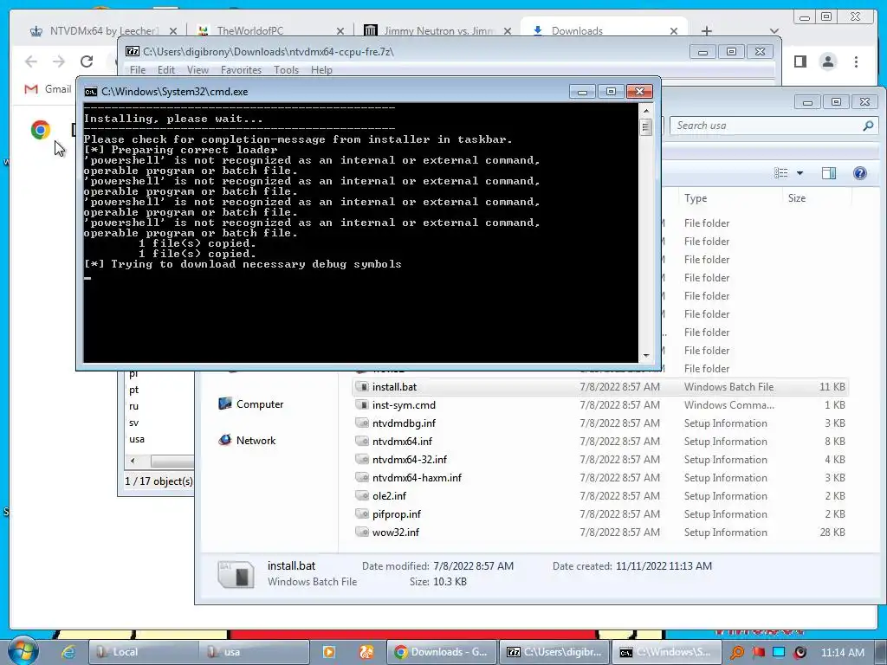Screen dimensions: 887x665
Task: Open a new Chrome tab
Action: click(x=707, y=31)
